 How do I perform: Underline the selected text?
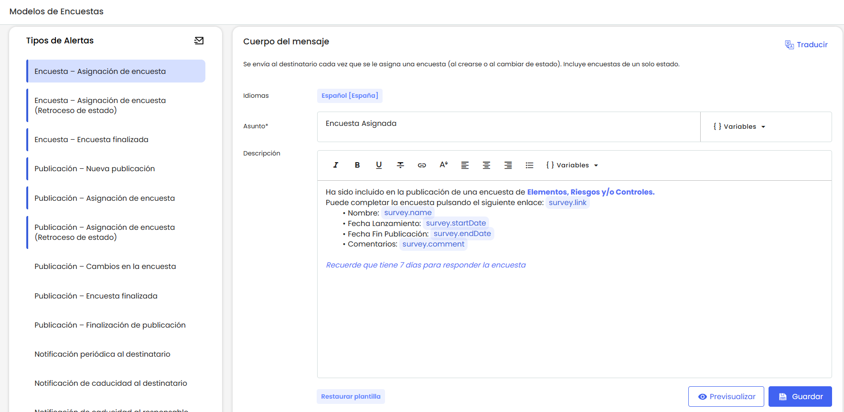pos(379,165)
